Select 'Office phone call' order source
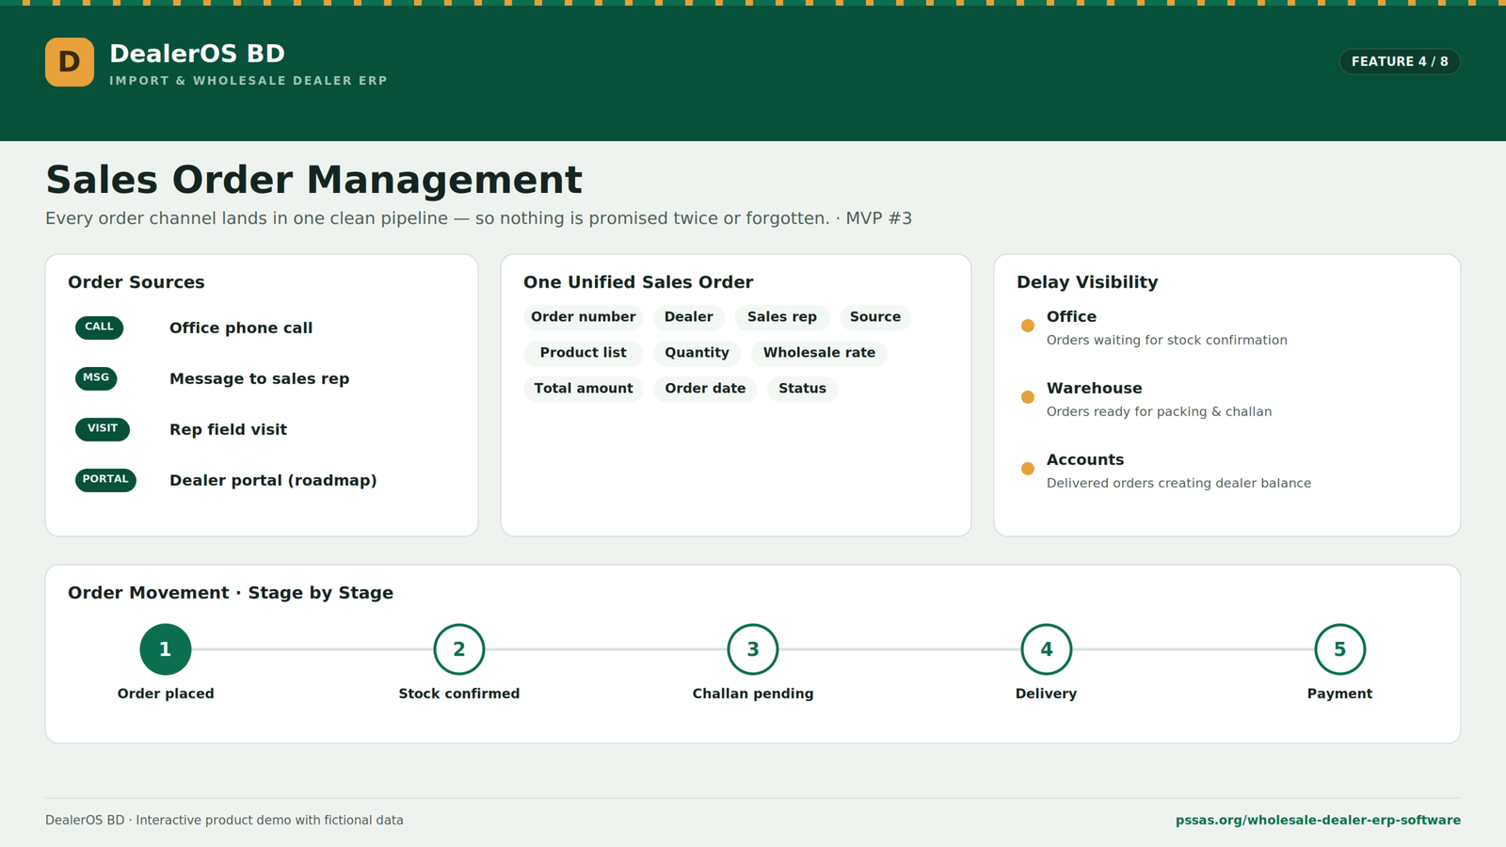Viewport: 1506px width, 847px height. pyautogui.click(x=241, y=328)
